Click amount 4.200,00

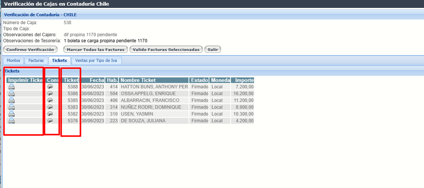(x=245, y=120)
